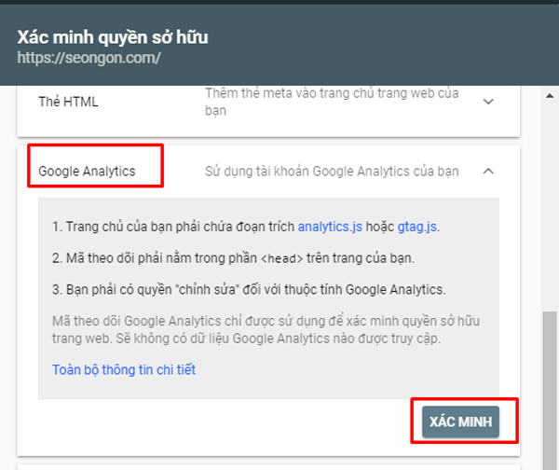
Task: Click the vertical scrollbar thumb
Action: click(550, 391)
